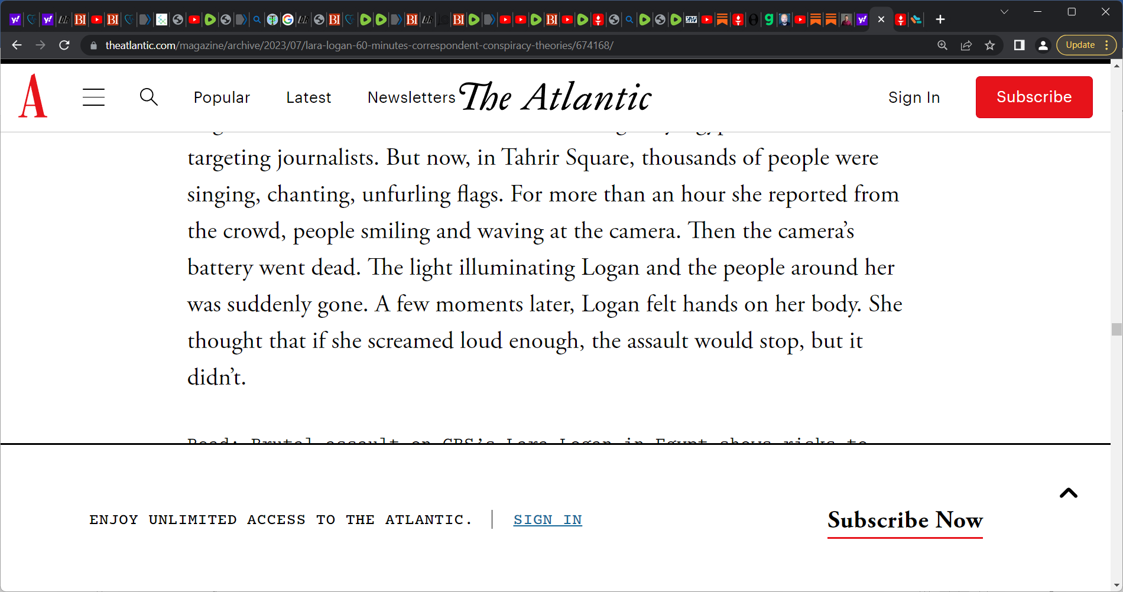Screen dimensions: 1123x592
Task: Open the Newsletters section
Action: 411,97
